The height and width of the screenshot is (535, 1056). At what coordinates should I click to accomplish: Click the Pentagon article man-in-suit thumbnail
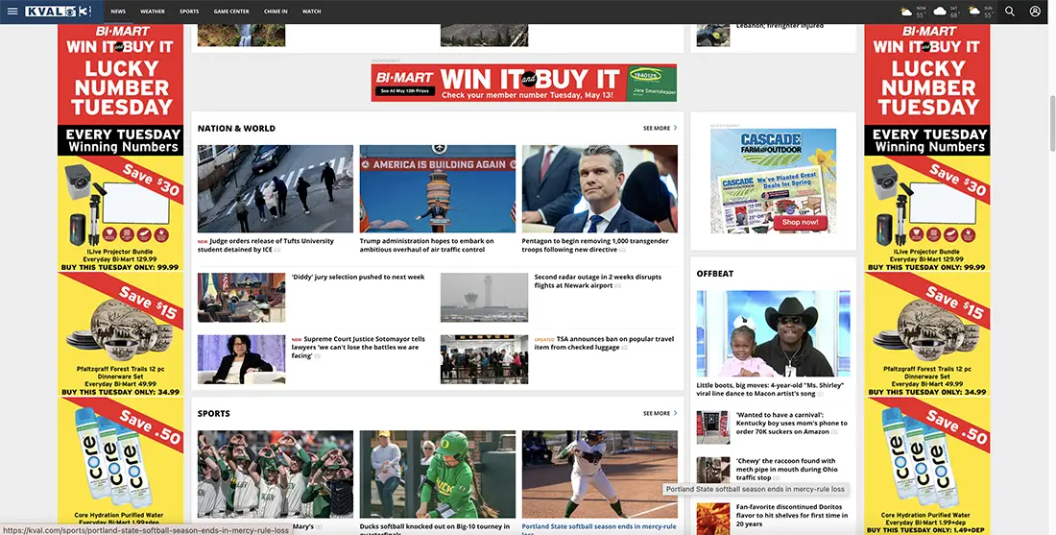click(599, 188)
